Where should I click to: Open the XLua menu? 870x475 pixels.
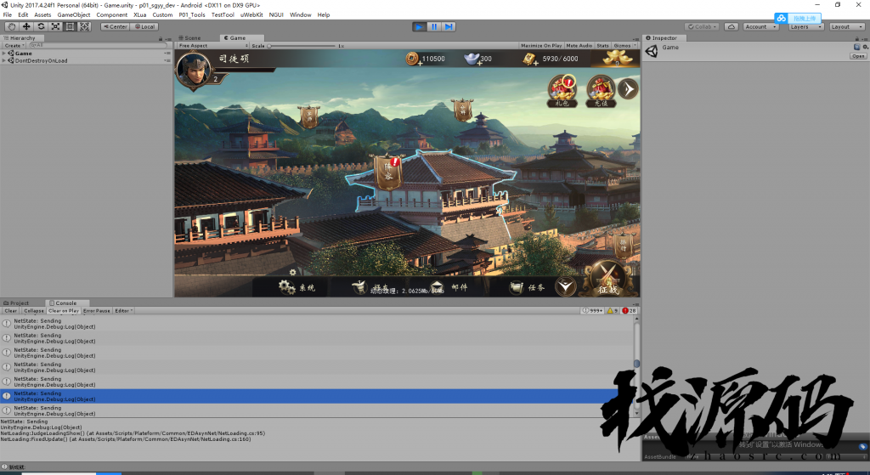(140, 15)
